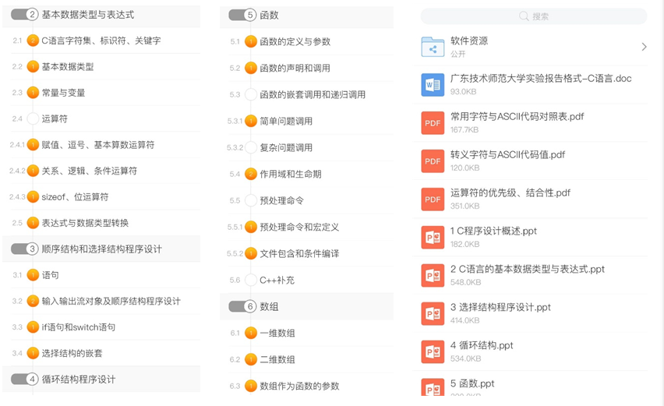The height and width of the screenshot is (406, 664).
Task: Select section 6.2 二维数组
Action: tap(277, 360)
